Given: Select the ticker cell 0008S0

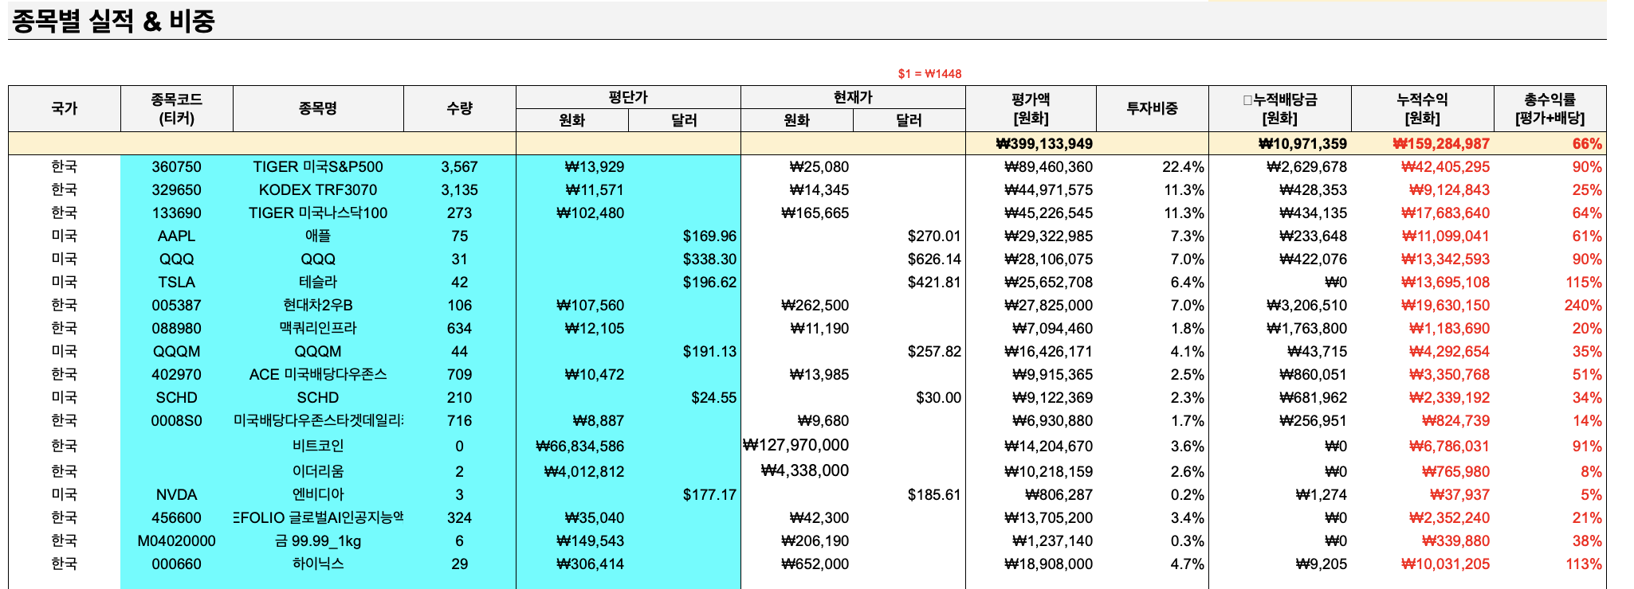Looking at the screenshot, I should coord(177,421).
